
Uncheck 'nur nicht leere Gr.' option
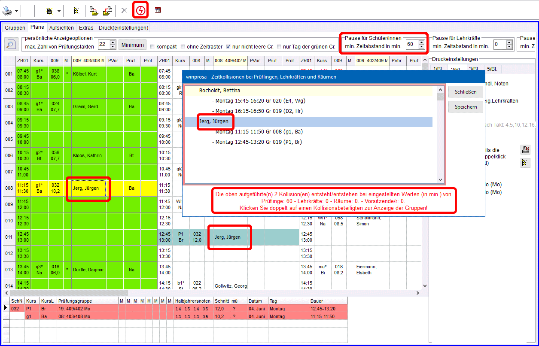pyautogui.click(x=228, y=46)
